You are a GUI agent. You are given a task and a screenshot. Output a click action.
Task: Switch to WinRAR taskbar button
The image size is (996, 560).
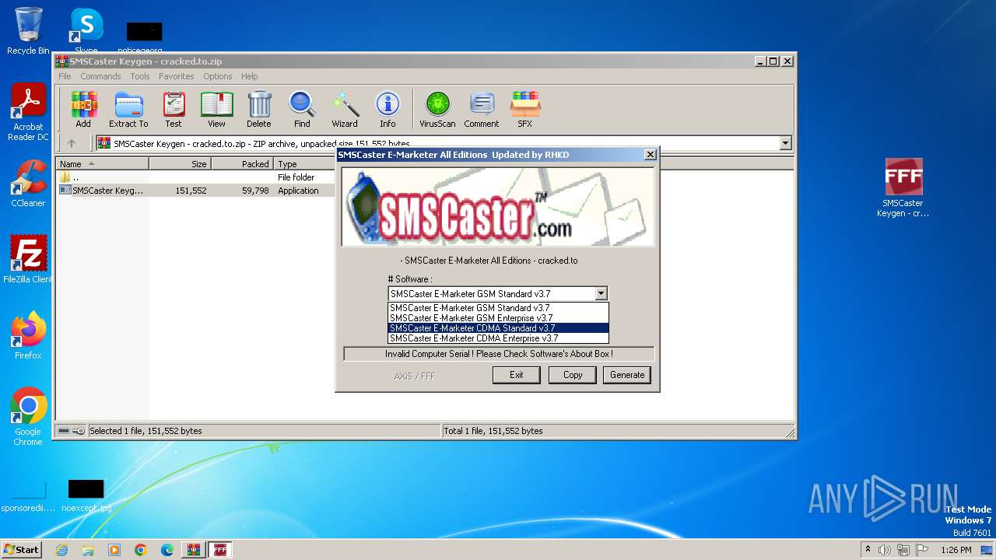click(193, 550)
